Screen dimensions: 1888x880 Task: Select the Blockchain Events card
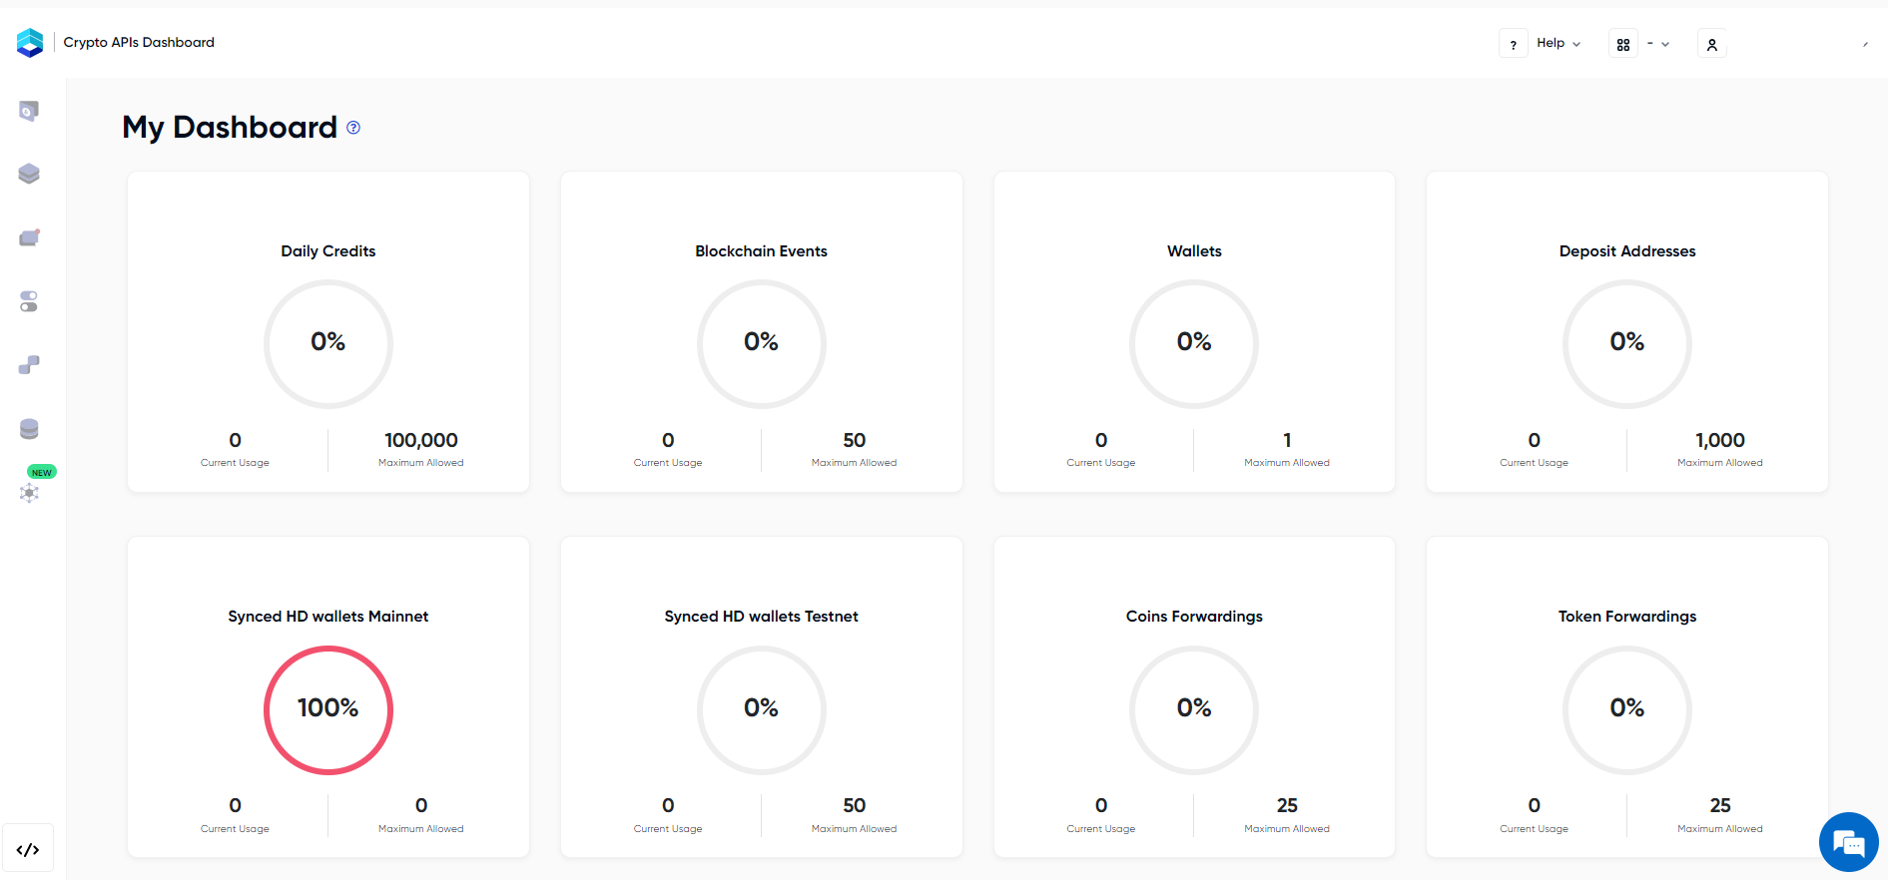click(x=762, y=332)
